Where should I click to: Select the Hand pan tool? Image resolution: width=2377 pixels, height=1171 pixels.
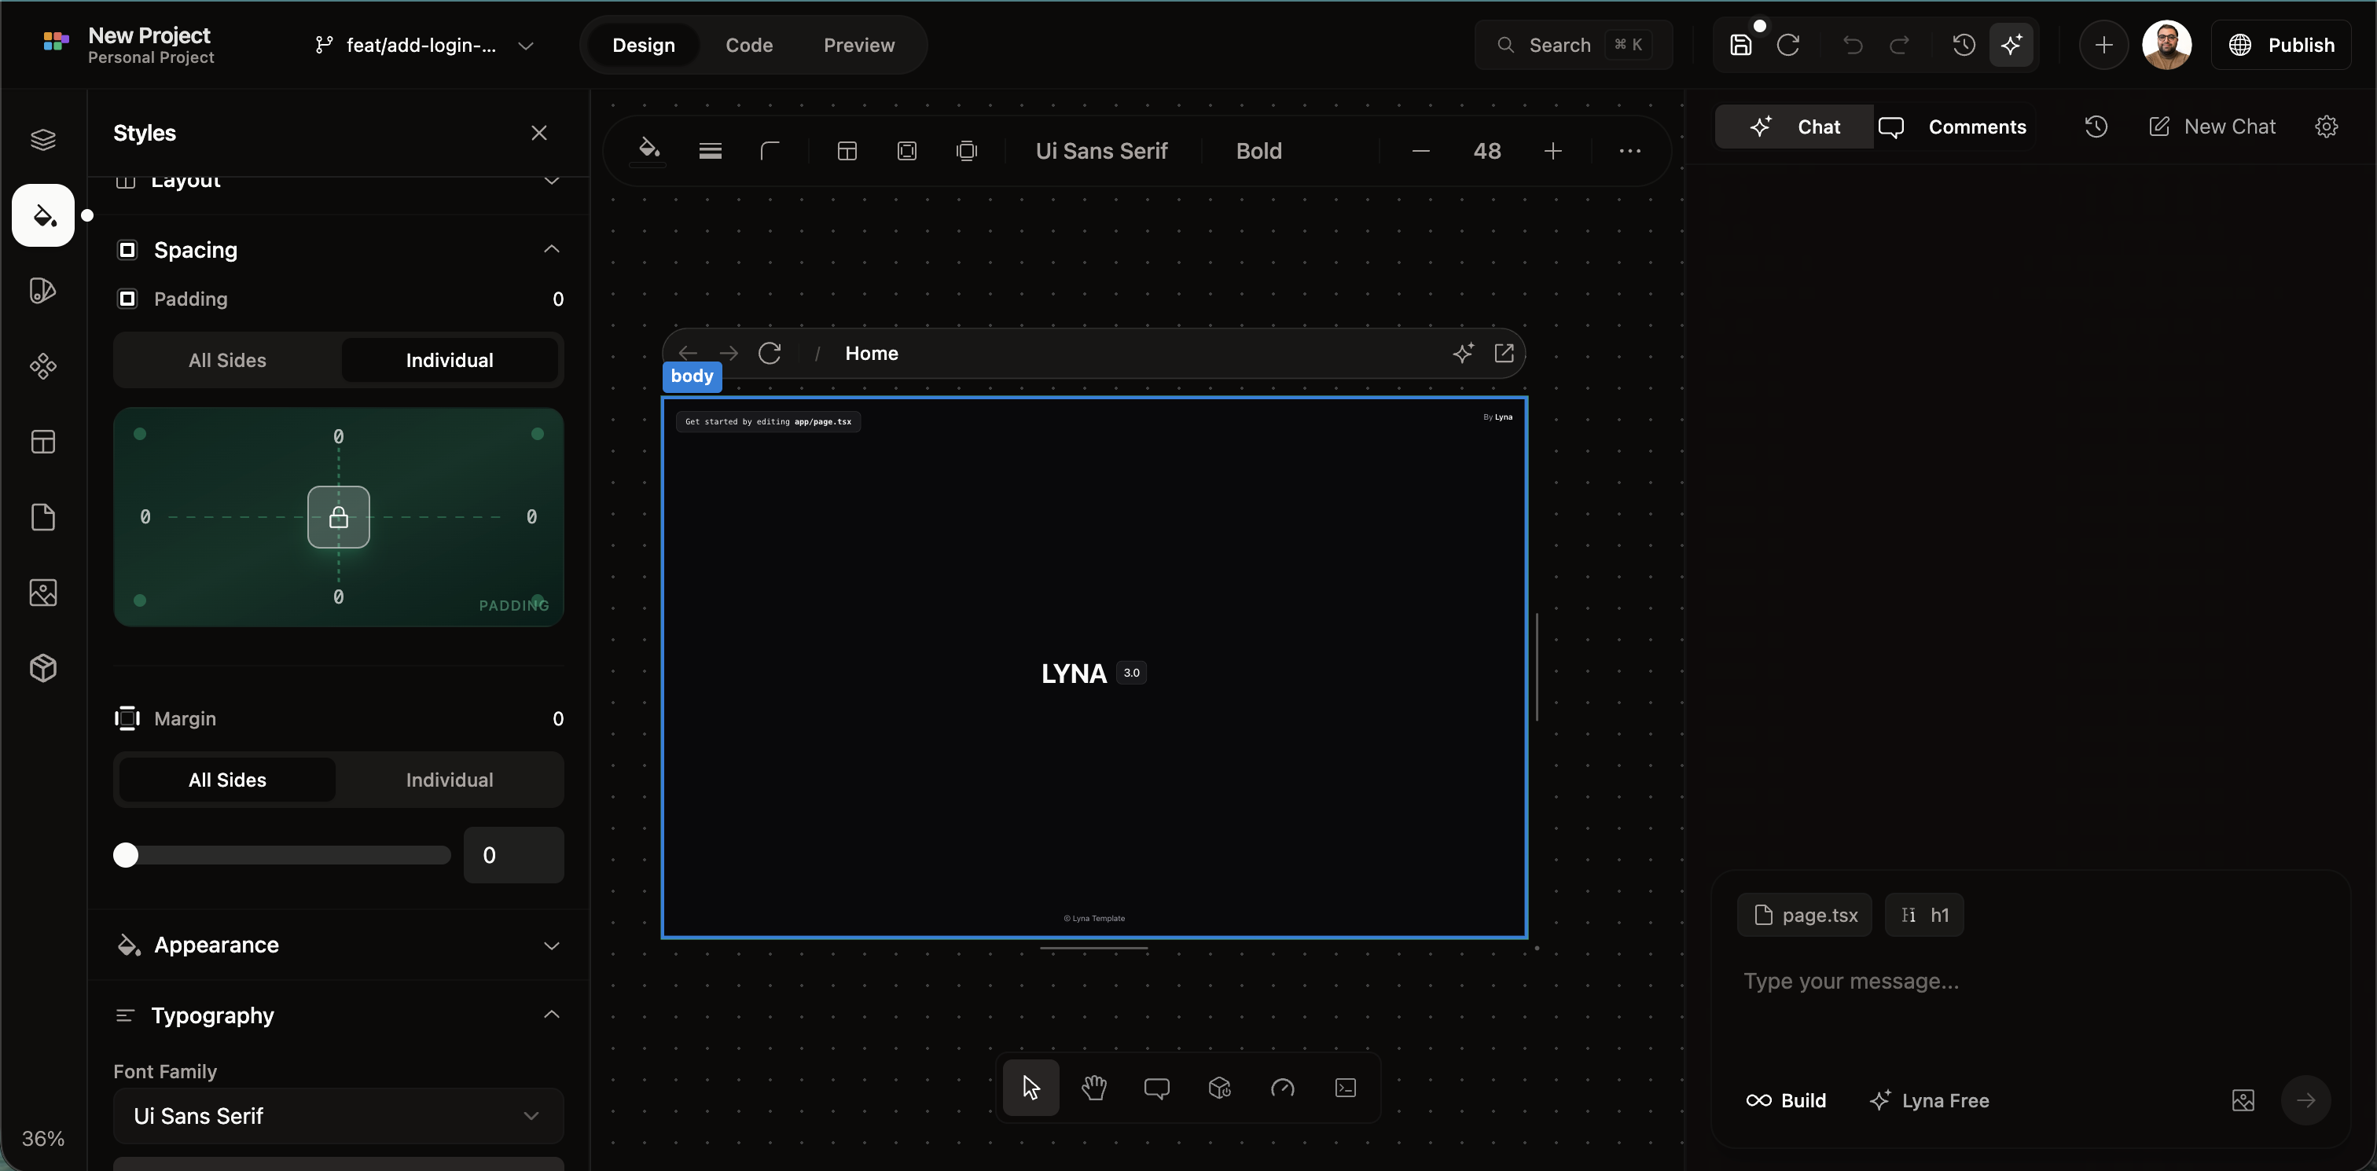pos(1093,1088)
